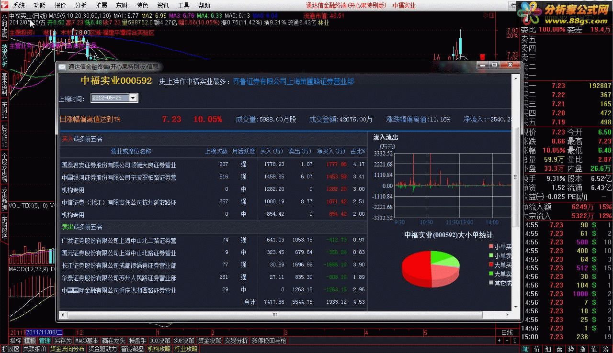The height and width of the screenshot is (353, 613).
Task: Open the 系统 menu
Action: (19, 6)
